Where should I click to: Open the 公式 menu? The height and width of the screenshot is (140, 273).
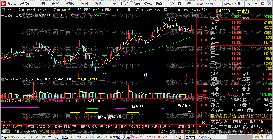tap(148, 4)
